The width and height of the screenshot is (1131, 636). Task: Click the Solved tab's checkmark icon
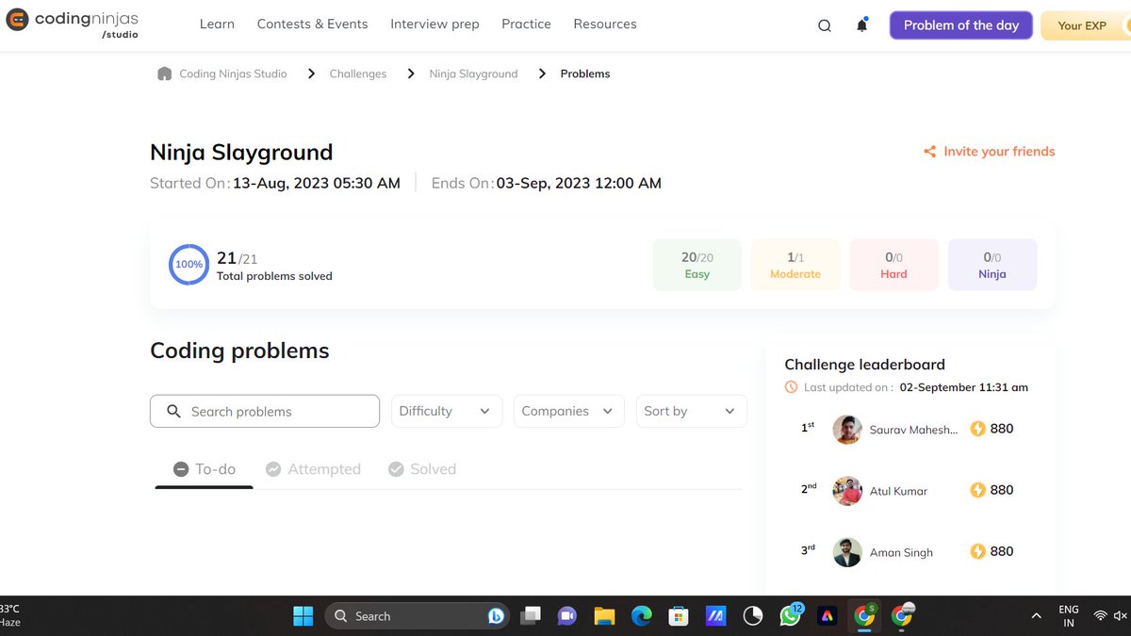(x=396, y=469)
